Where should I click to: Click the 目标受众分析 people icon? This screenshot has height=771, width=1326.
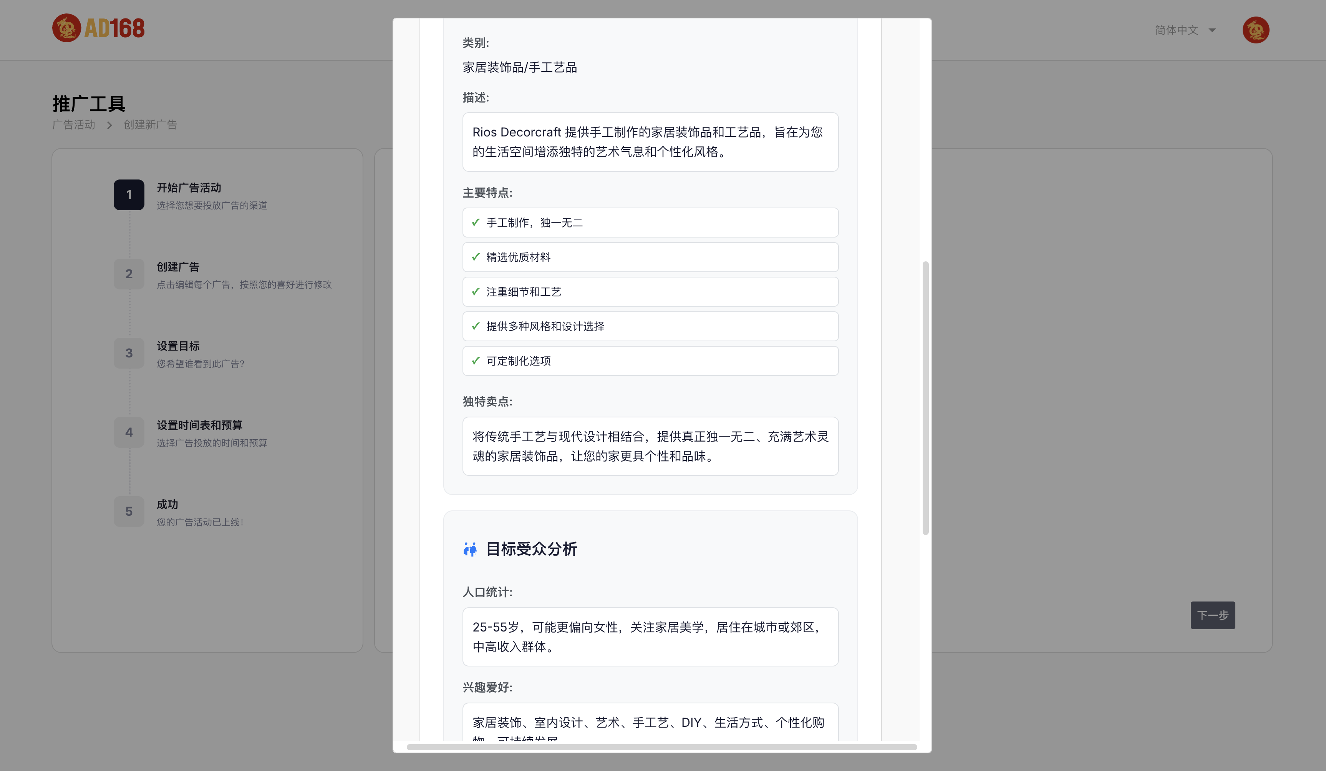[x=470, y=549]
